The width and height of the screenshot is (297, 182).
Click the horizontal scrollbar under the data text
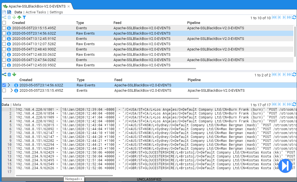tap(64, 176)
